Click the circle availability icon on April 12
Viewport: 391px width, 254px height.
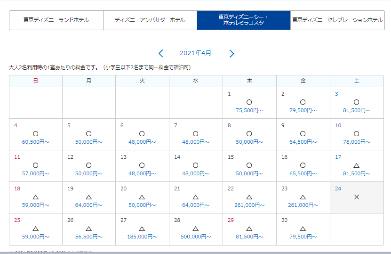pos(89,165)
